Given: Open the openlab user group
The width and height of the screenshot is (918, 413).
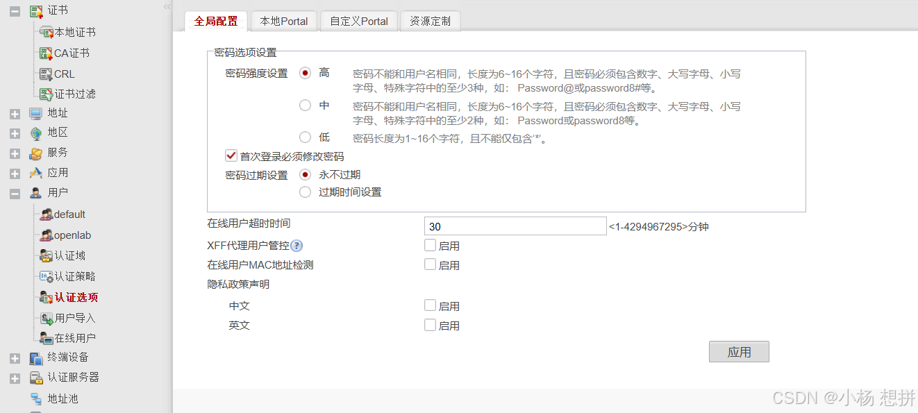Looking at the screenshot, I should coord(73,235).
